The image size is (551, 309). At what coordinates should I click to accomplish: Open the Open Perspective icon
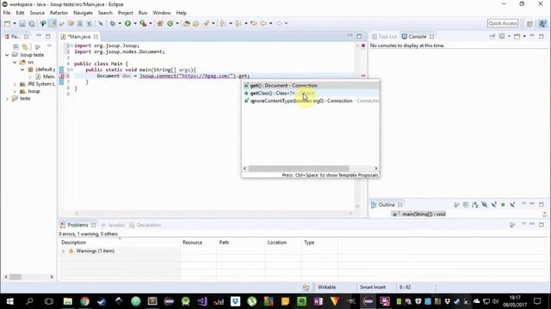pyautogui.click(x=529, y=23)
